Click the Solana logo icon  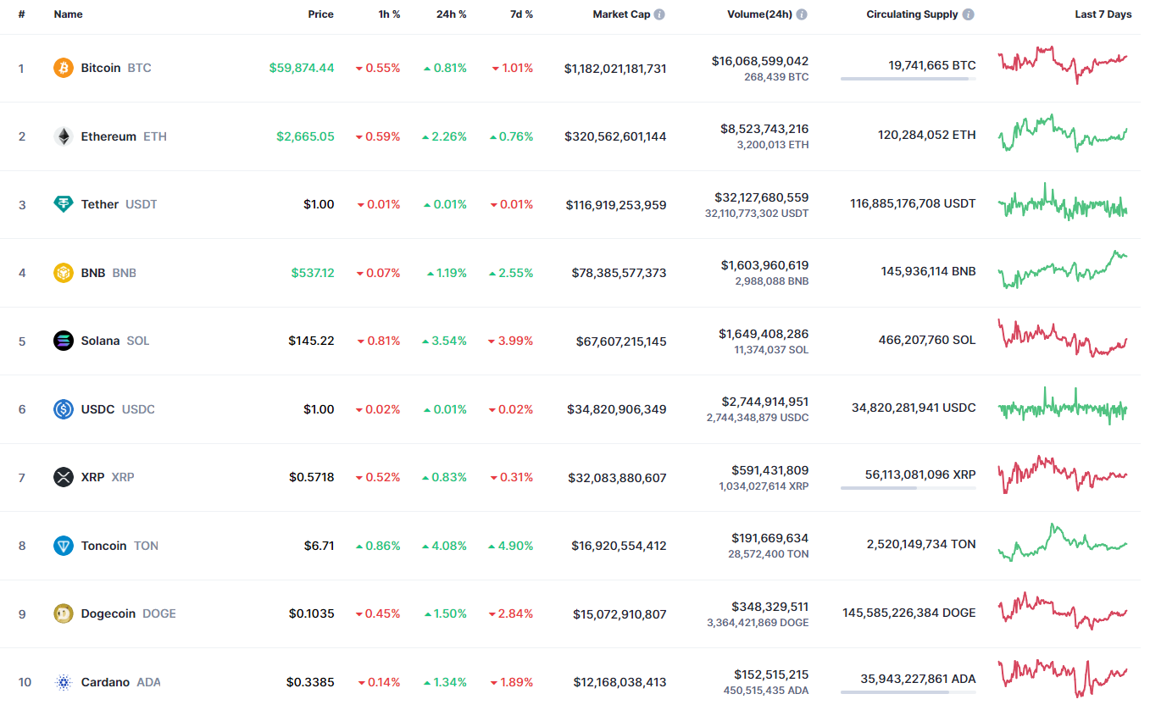pyautogui.click(x=64, y=341)
